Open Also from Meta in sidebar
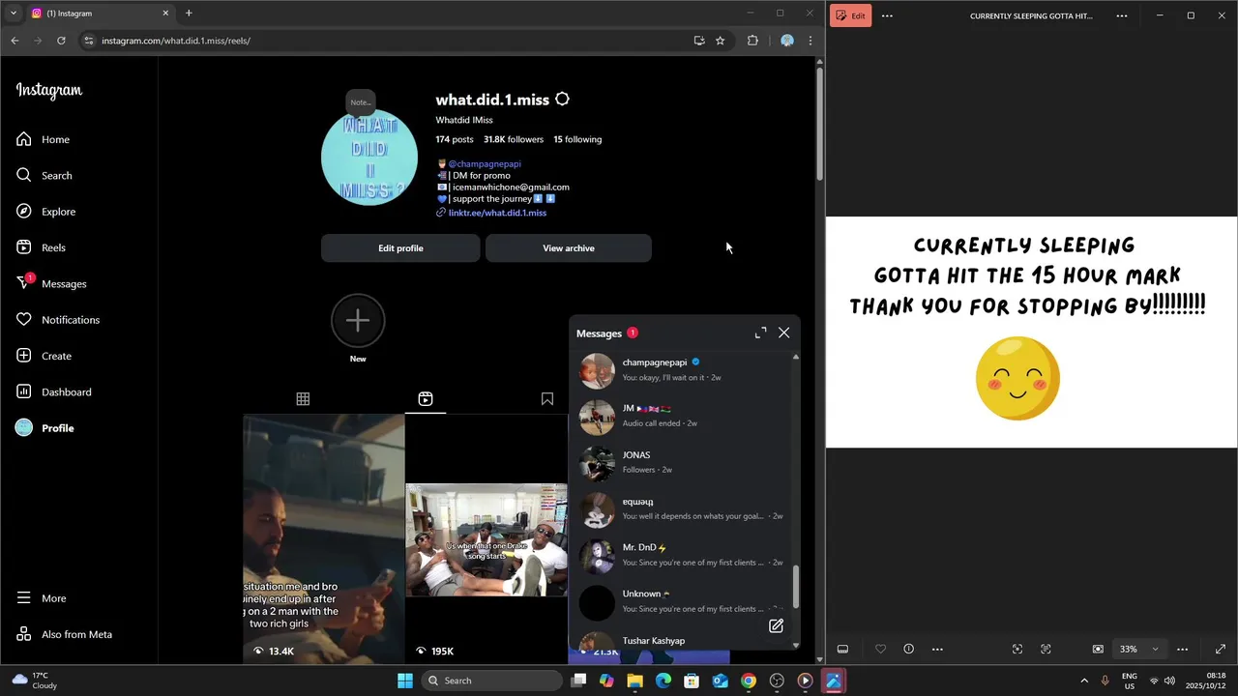 click(x=65, y=634)
